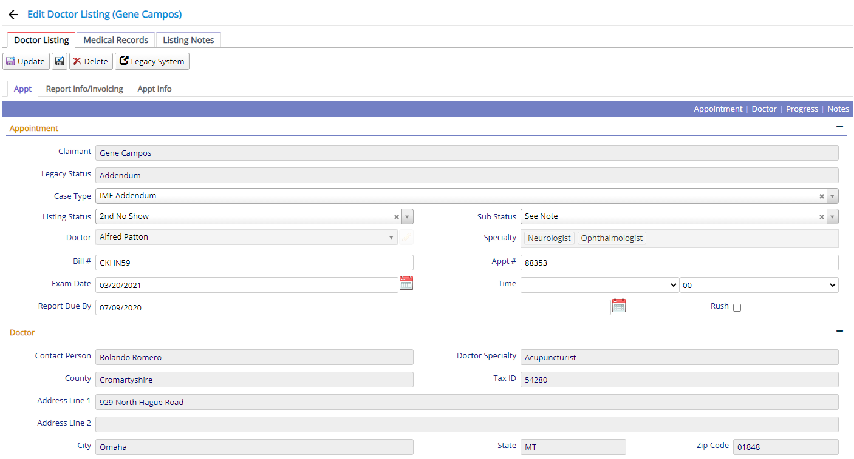
Task: Open the Report Due By calendar picker
Action: click(618, 306)
